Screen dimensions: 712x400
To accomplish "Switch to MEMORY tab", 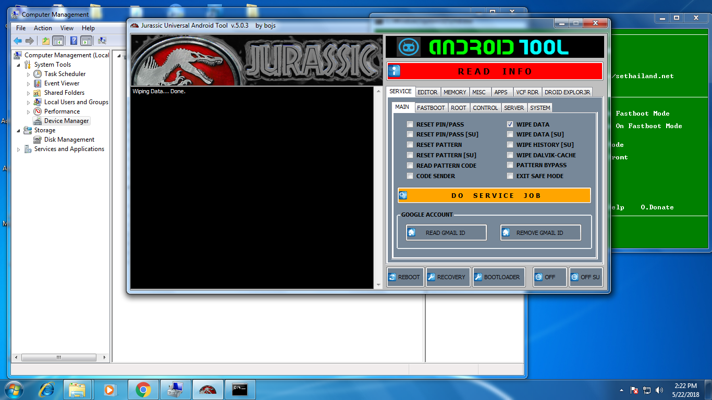I will [x=455, y=92].
